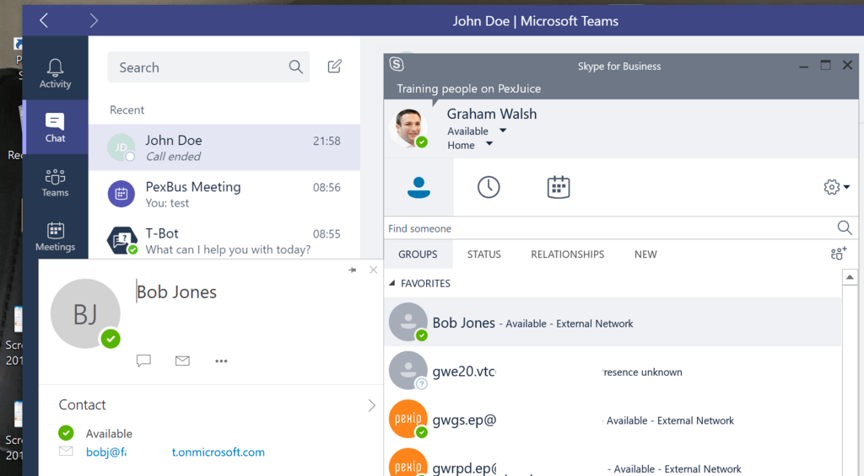Click the scroll up arrow in contacts
This screenshot has width=864, height=476.
(x=850, y=277)
